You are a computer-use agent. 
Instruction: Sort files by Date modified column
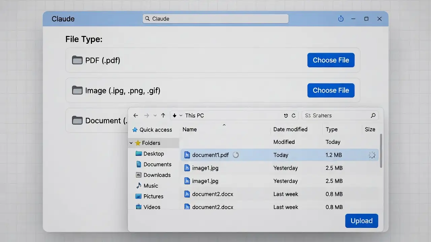[x=290, y=129]
